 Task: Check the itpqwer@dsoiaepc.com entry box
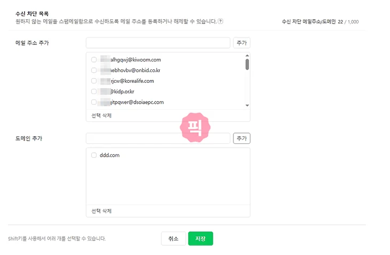pos(94,102)
